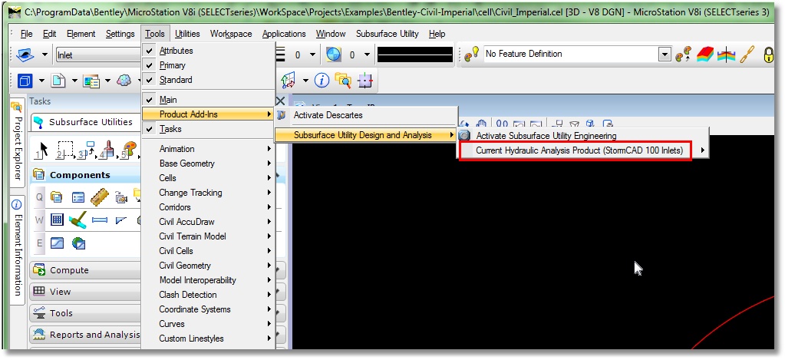
Task: Click the folder magnifier explorer icon
Action: [x=344, y=80]
